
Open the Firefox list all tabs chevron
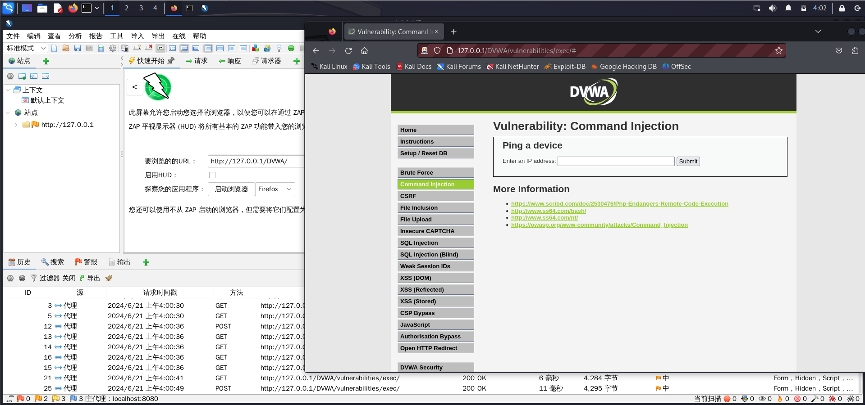818,31
